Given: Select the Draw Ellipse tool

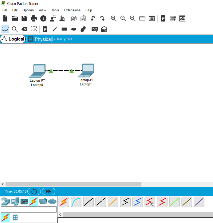Looking at the screenshot, I should 74,29.
